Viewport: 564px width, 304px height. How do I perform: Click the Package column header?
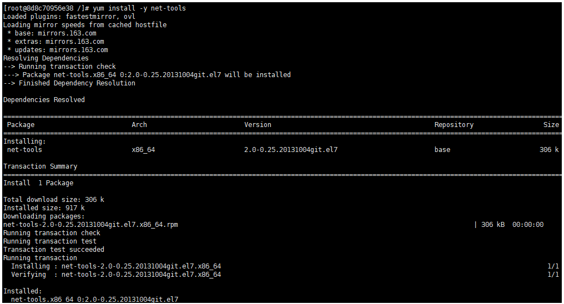tap(21, 125)
